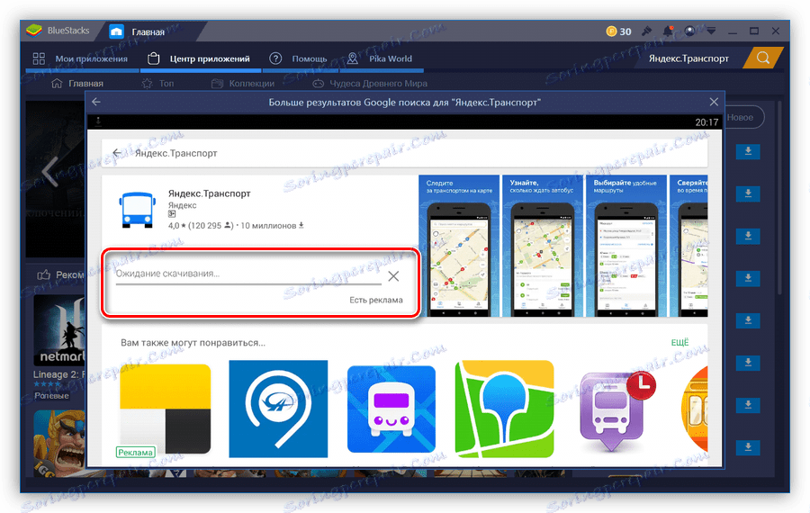Open the blue map-pin bus suggested app
810x513 pixels.
(278, 409)
